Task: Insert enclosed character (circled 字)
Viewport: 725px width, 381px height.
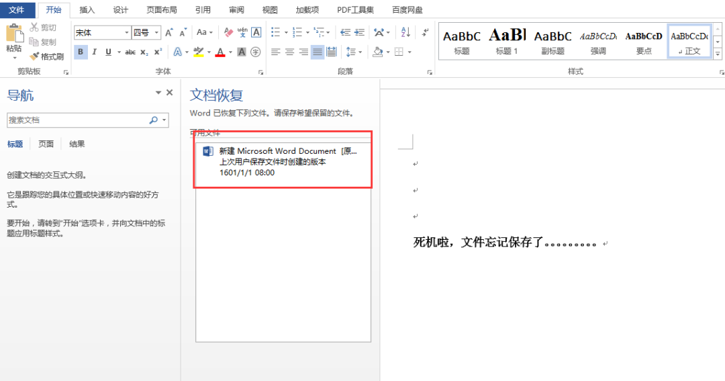Action: pos(255,52)
